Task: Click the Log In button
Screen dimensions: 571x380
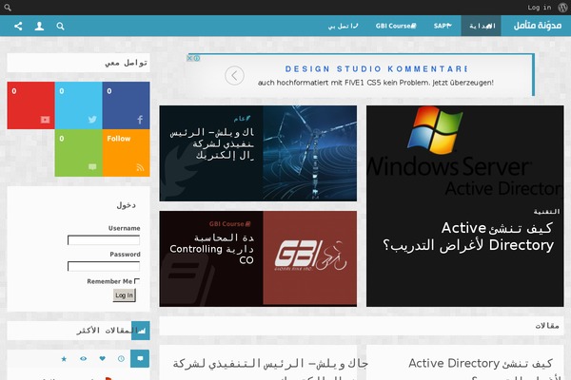Action: tap(124, 295)
